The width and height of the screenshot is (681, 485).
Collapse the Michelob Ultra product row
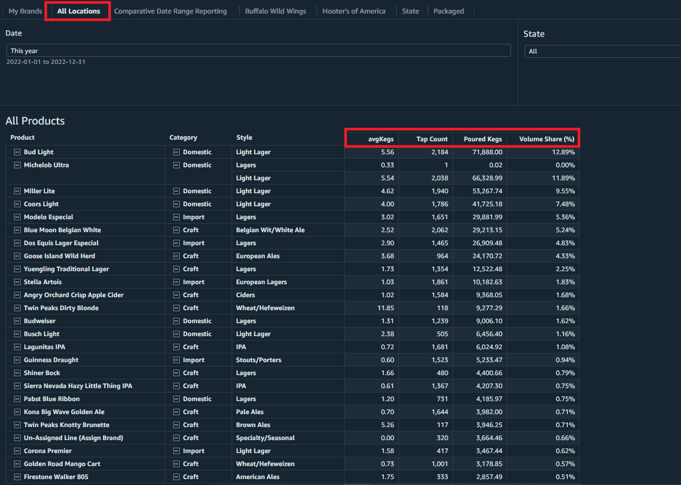pos(17,165)
